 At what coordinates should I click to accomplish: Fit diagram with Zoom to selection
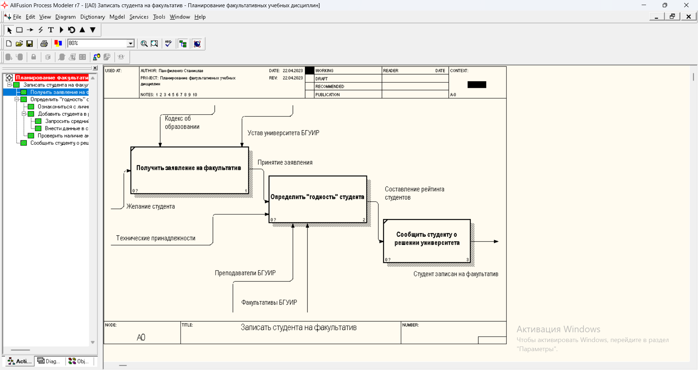click(x=155, y=44)
